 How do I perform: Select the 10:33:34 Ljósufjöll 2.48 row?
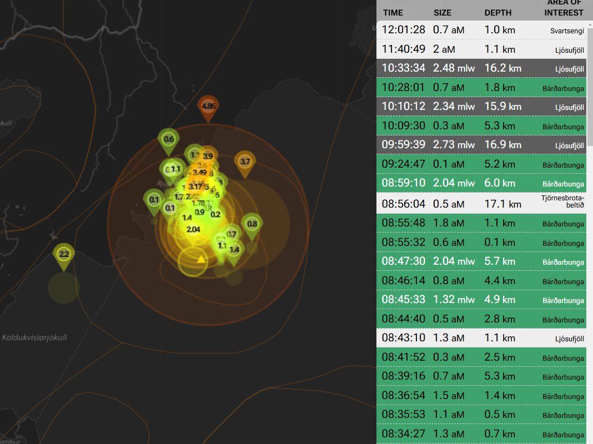click(x=481, y=68)
